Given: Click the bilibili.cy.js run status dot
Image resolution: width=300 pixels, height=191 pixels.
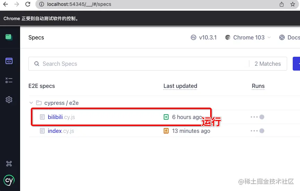Looking at the screenshot, I should click(262, 117).
